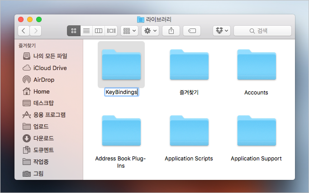Click the Share toolbar button
Viewport: 309px width, 193px height.
[171, 31]
